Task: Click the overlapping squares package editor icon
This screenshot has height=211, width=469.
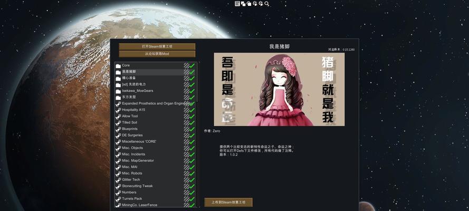Action: [243, 4]
